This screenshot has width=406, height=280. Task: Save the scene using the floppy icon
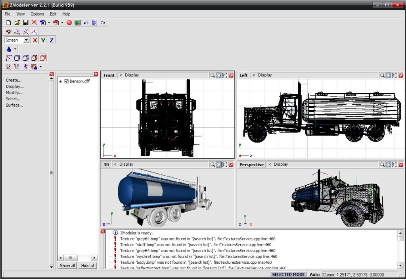tap(26, 23)
